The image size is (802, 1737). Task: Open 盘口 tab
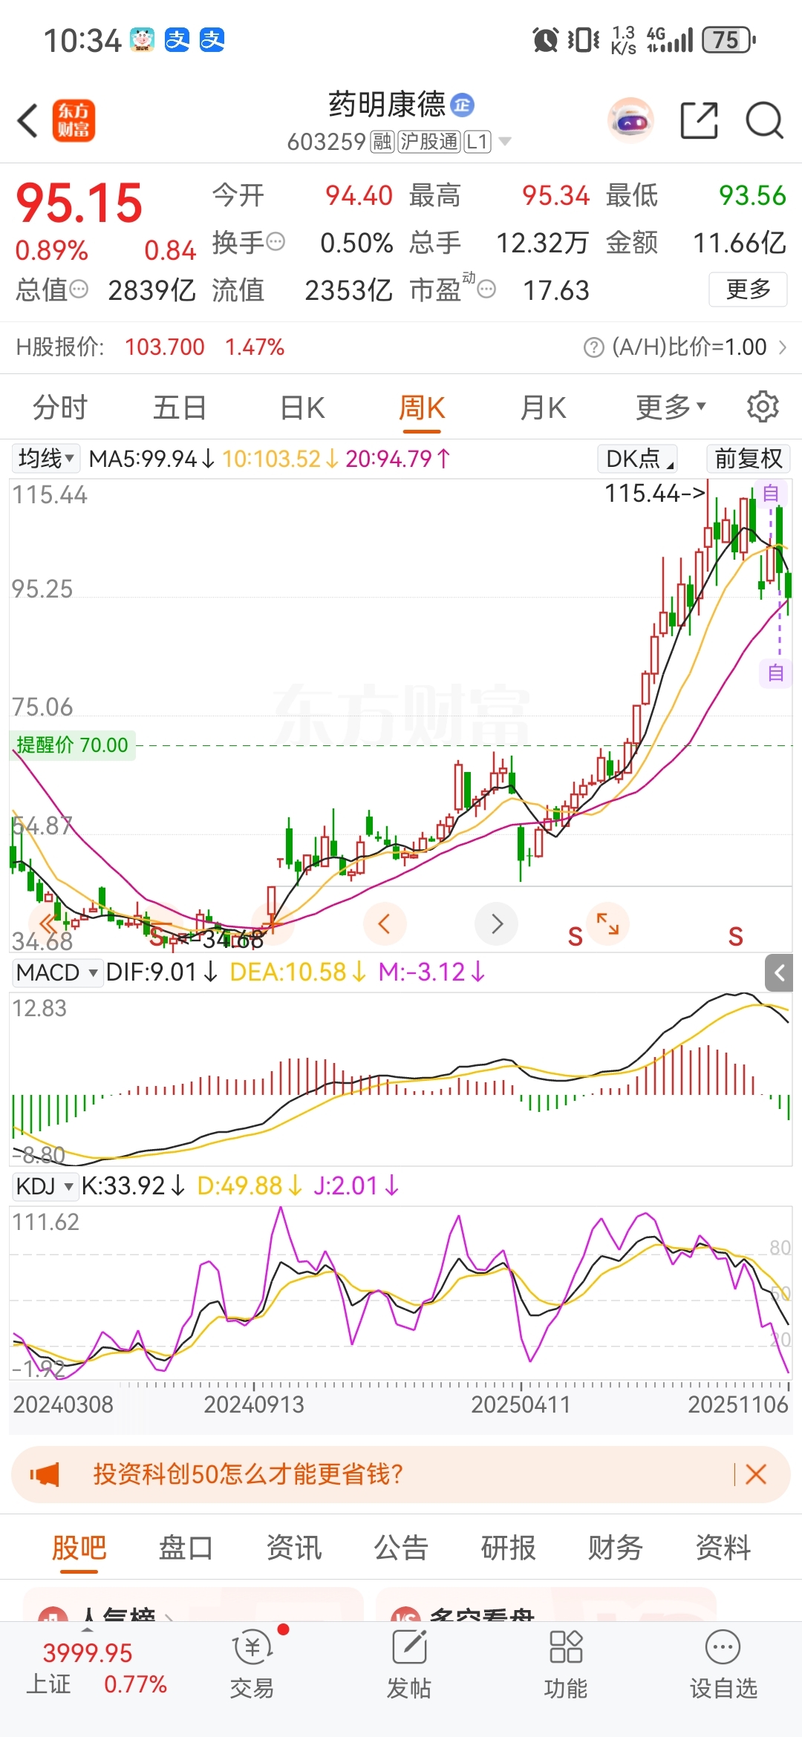(186, 1548)
